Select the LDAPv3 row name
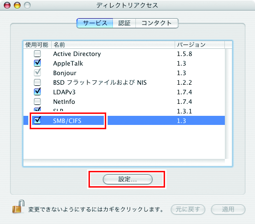Image resolution: width=255 pixels, height=224 pixels. [64, 92]
